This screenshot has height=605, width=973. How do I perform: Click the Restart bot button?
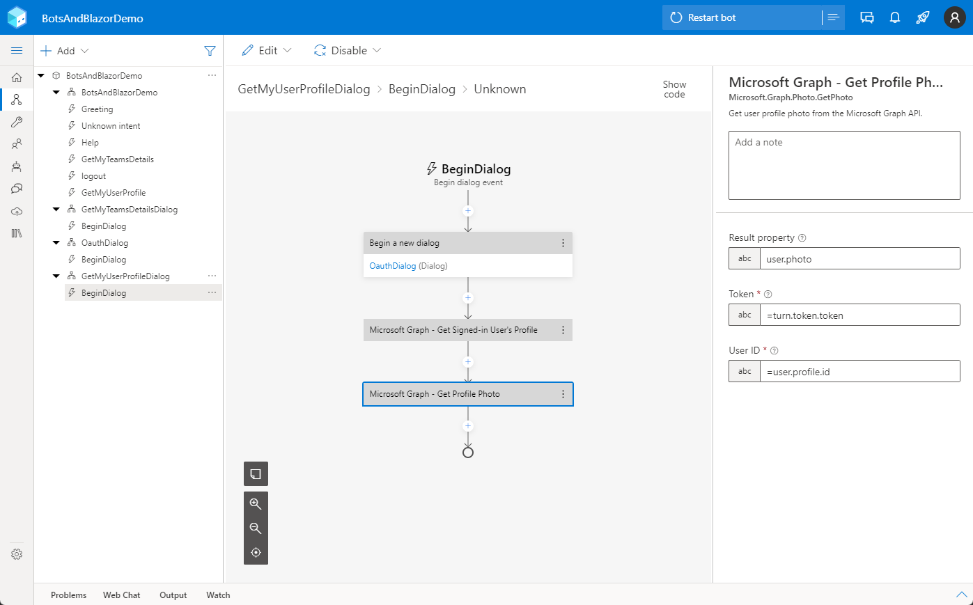point(742,17)
